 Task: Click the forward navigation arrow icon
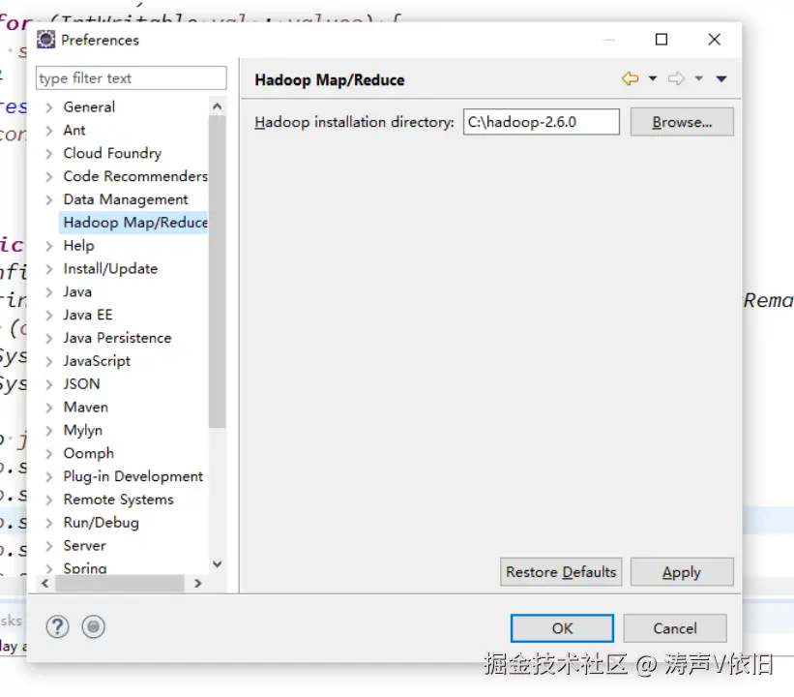[x=676, y=78]
